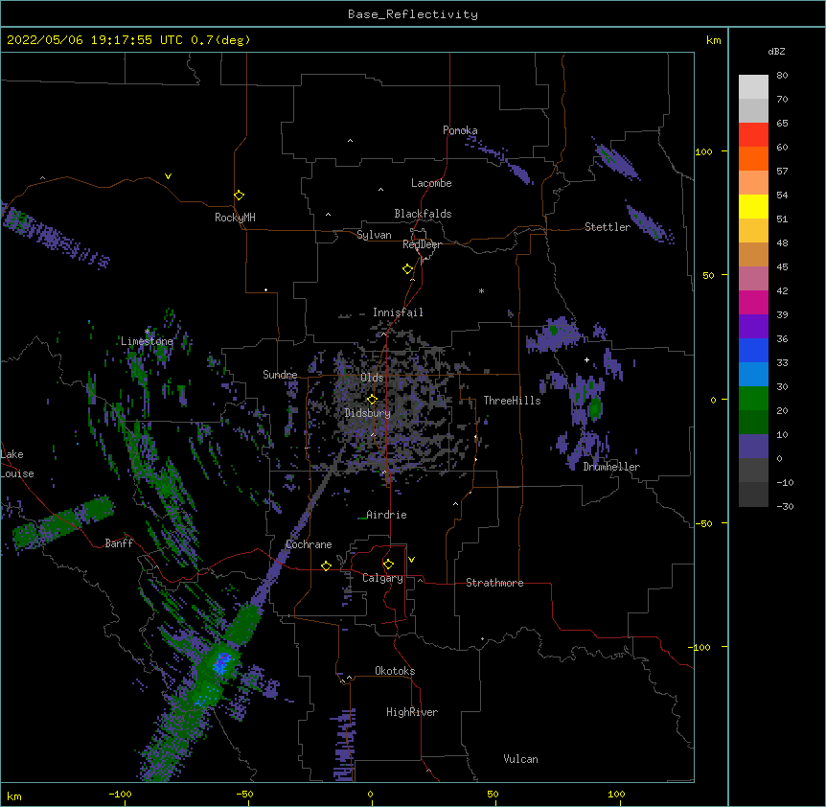Select the yellow diamond marker above Calgary label
Viewport: 826px width, 807px height.
[388, 565]
